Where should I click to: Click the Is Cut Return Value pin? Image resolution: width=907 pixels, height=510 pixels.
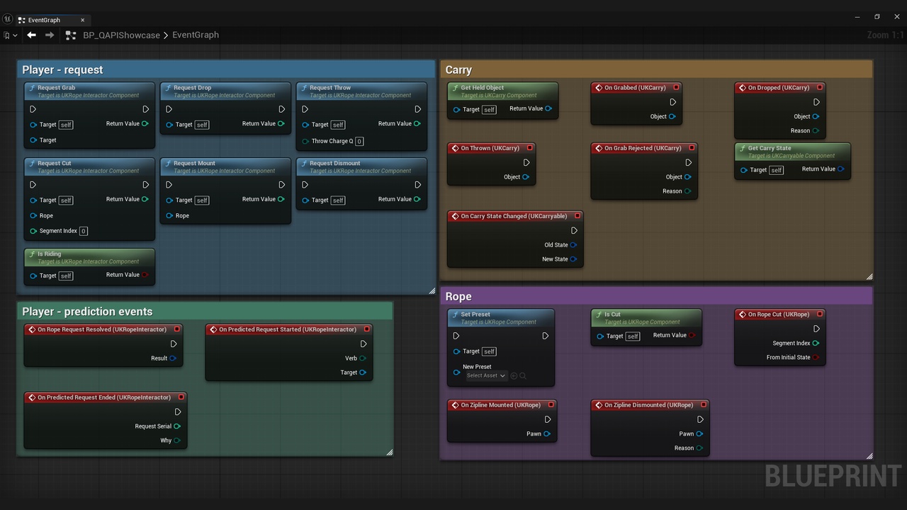tap(692, 335)
